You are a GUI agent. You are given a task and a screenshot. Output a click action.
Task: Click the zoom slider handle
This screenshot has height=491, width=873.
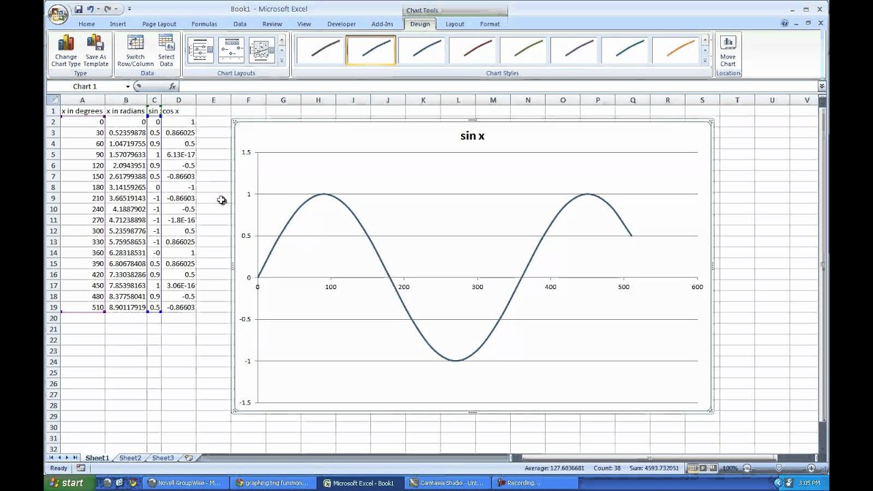(x=780, y=468)
